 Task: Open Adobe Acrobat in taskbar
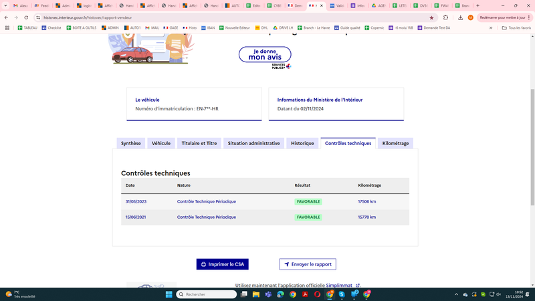(x=305, y=294)
